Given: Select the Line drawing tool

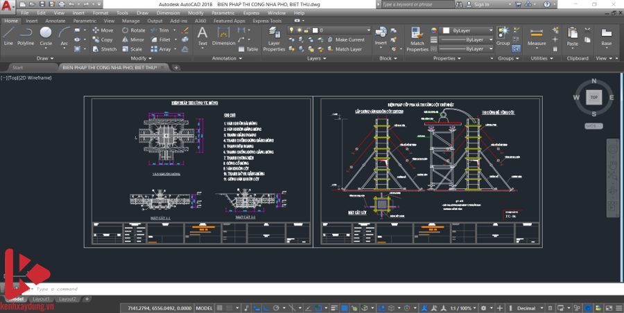Looking at the screenshot, I should pyautogui.click(x=8, y=36).
